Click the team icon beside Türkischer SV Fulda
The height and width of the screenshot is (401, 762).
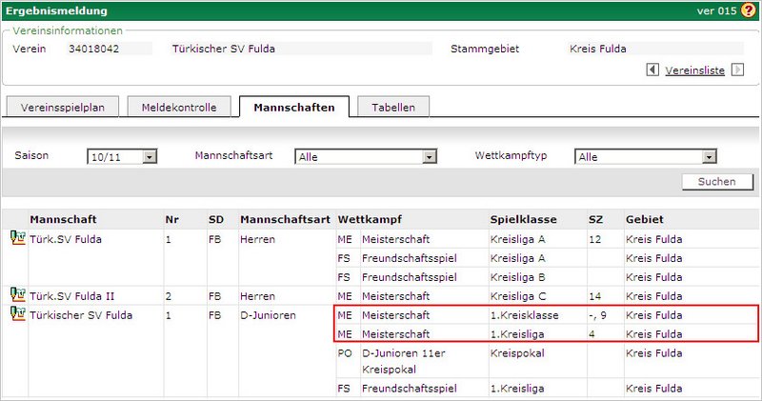click(x=16, y=315)
